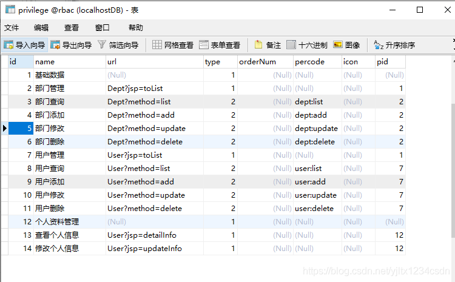This screenshot has height=282, width=455.
Task: Click the orderNum column header
Action: [x=266, y=62]
